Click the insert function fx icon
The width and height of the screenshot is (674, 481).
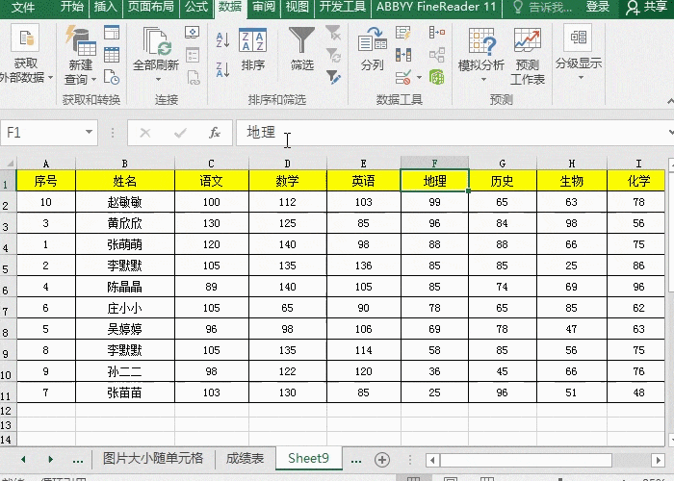click(x=215, y=133)
